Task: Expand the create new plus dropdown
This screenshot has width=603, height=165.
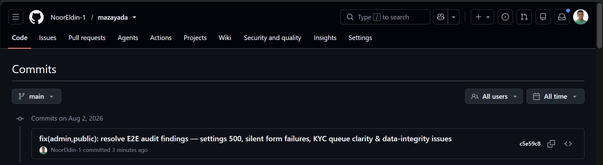Action: (x=482, y=17)
